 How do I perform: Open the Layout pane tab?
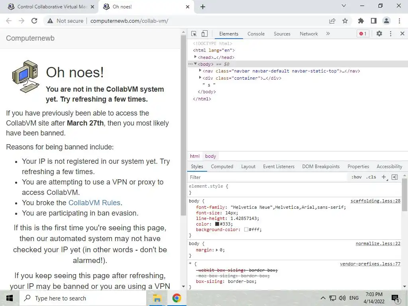click(x=248, y=167)
